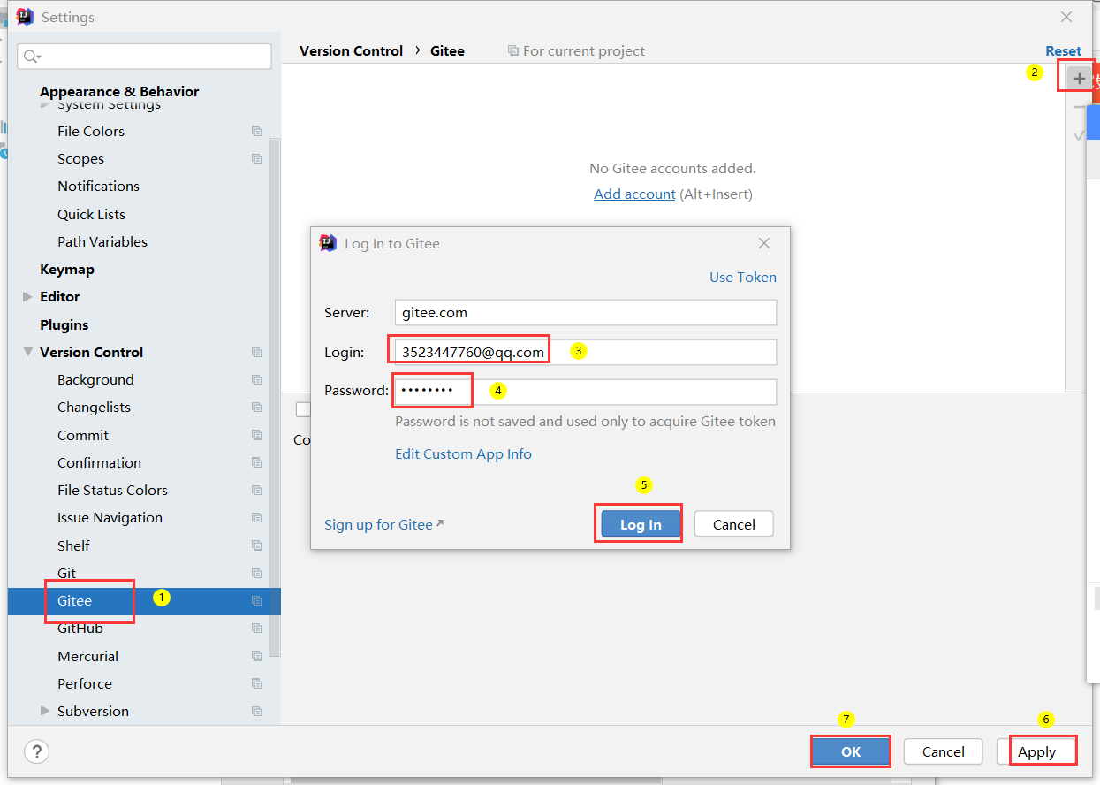The width and height of the screenshot is (1100, 785).
Task: Click the project-scope icon beside Git
Action: (x=256, y=573)
